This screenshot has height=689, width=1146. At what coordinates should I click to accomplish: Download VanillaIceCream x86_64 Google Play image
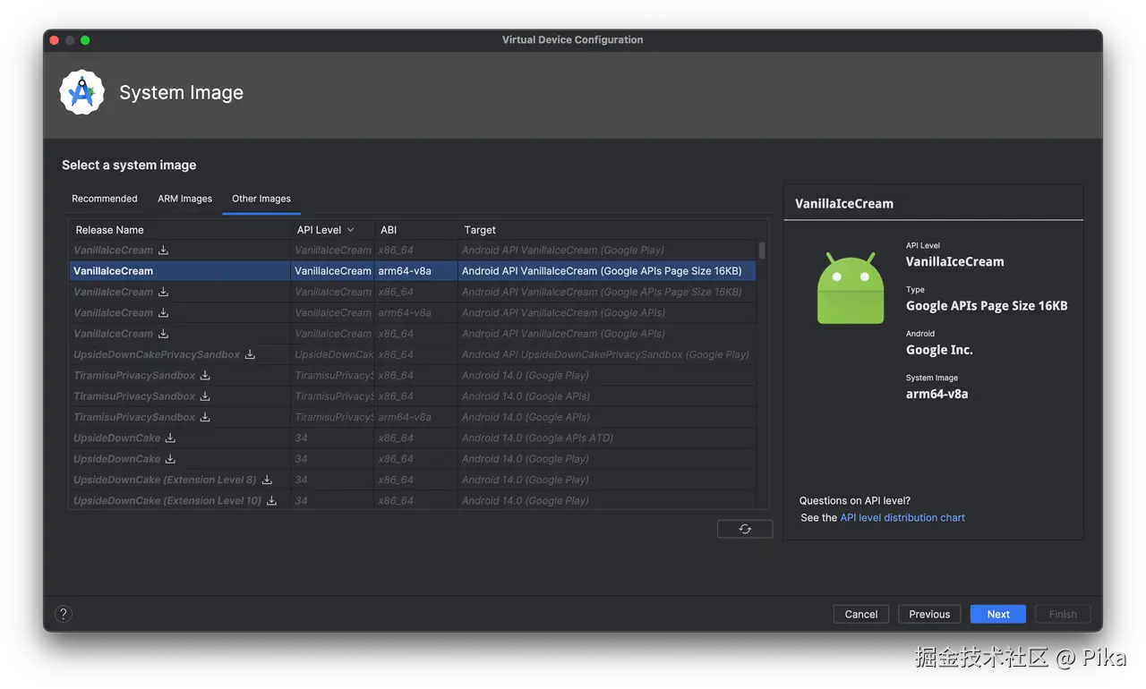click(x=163, y=251)
